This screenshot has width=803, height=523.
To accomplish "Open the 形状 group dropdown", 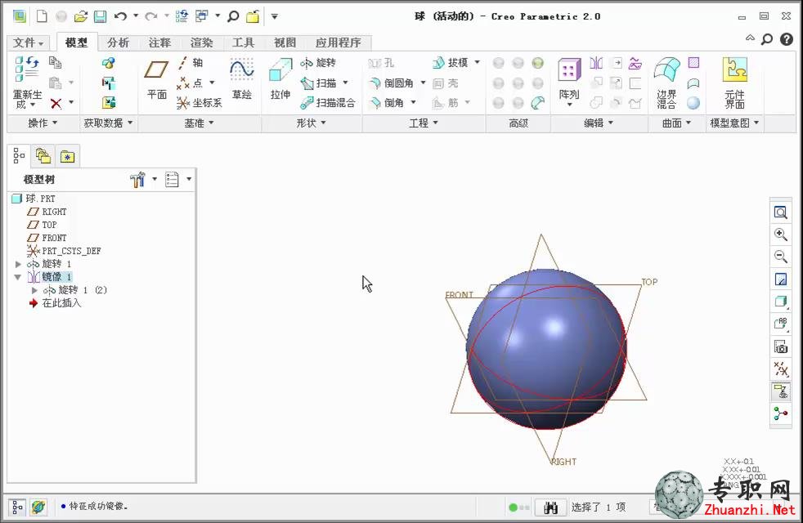I will click(311, 123).
